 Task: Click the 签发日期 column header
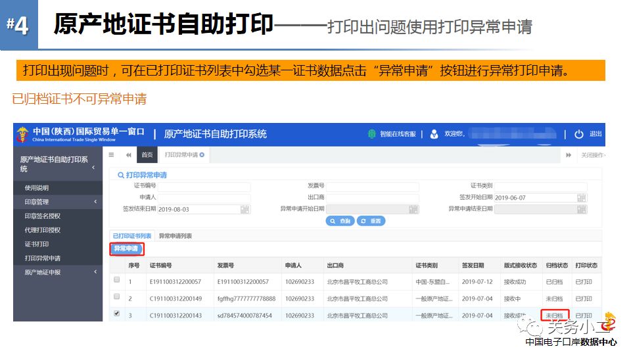(x=473, y=266)
